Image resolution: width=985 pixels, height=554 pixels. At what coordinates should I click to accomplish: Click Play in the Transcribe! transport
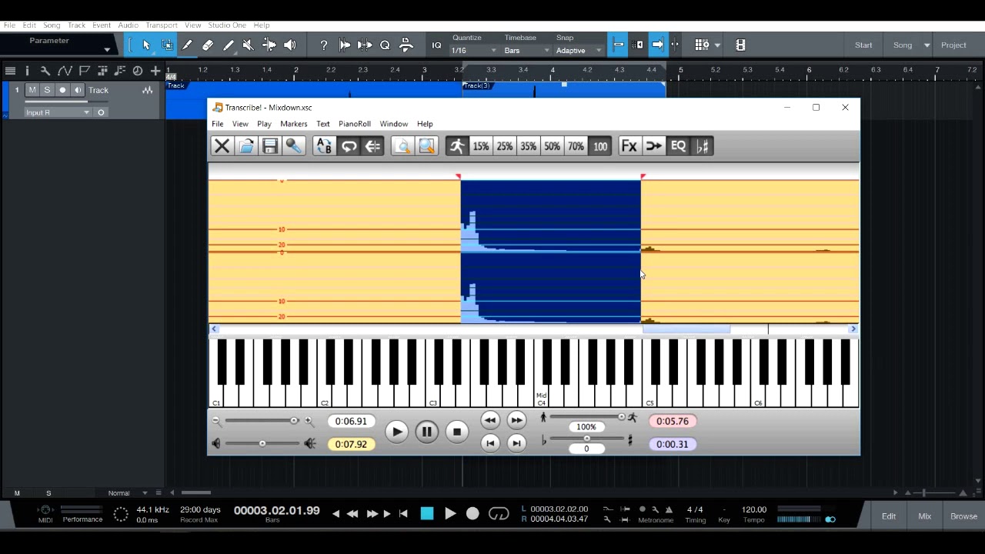pyautogui.click(x=396, y=432)
